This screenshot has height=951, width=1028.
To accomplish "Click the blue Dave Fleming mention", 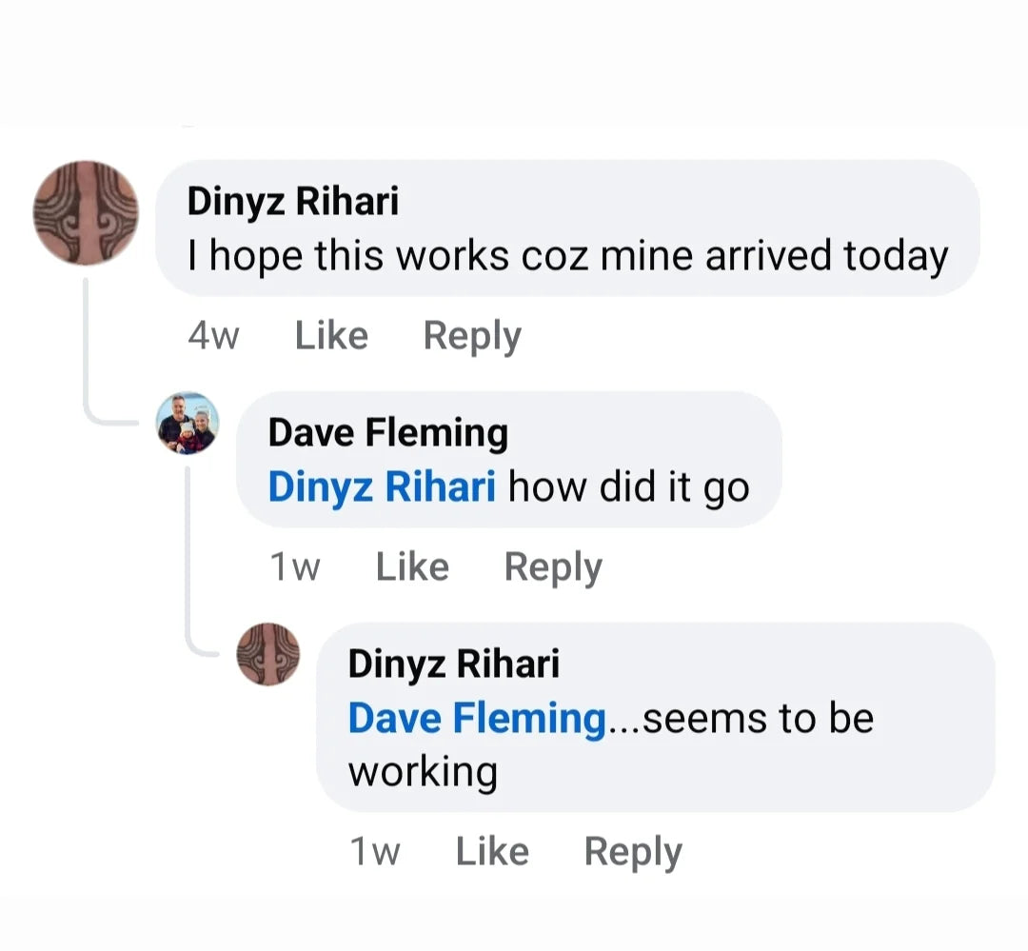I will click(x=477, y=718).
